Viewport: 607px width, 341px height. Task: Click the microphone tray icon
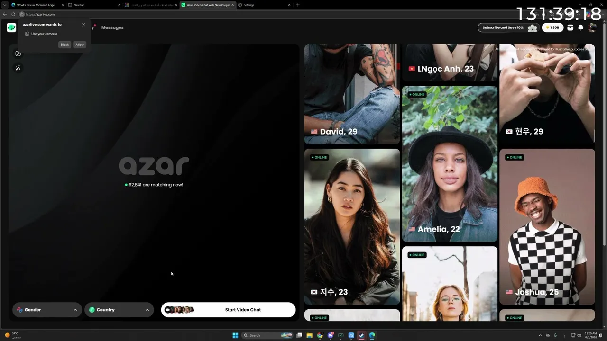point(555,335)
